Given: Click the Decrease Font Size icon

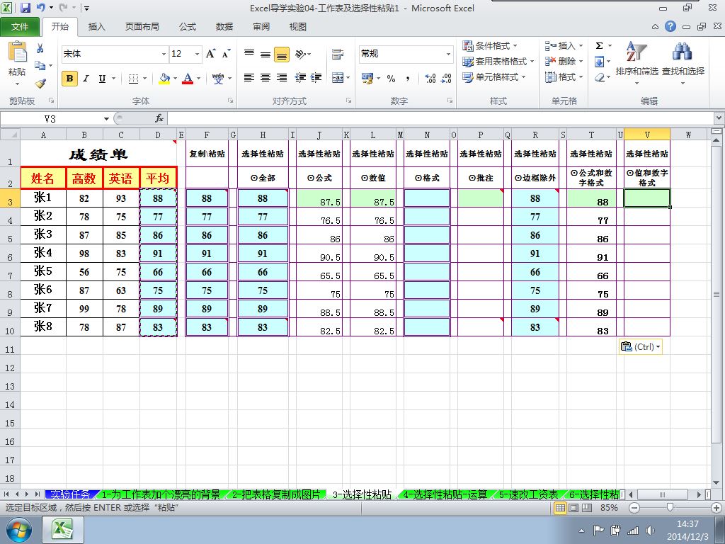Looking at the screenshot, I should [x=226, y=54].
